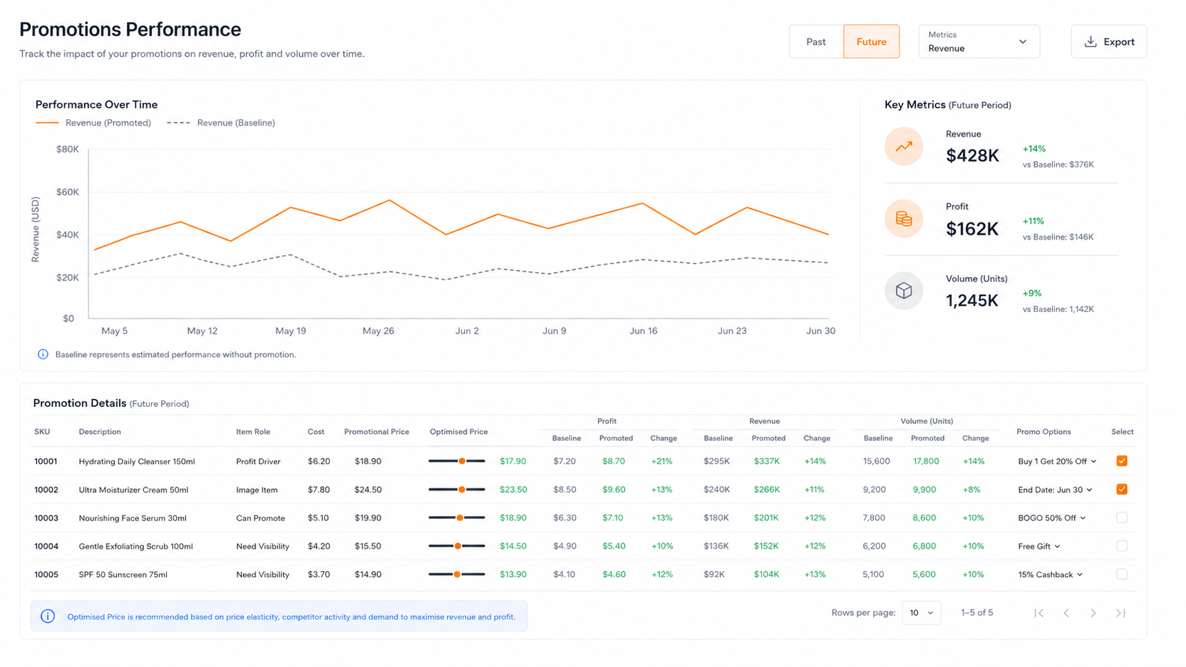1186x667 pixels.
Task: Uncheck the select box for SKU 10002
Action: pos(1121,489)
